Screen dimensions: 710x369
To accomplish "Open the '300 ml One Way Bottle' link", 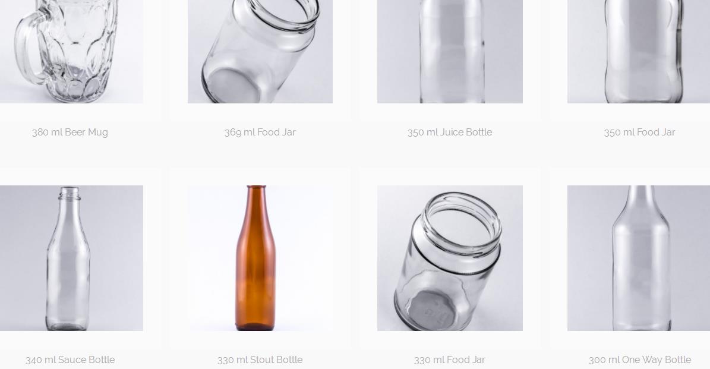I will pyautogui.click(x=639, y=360).
